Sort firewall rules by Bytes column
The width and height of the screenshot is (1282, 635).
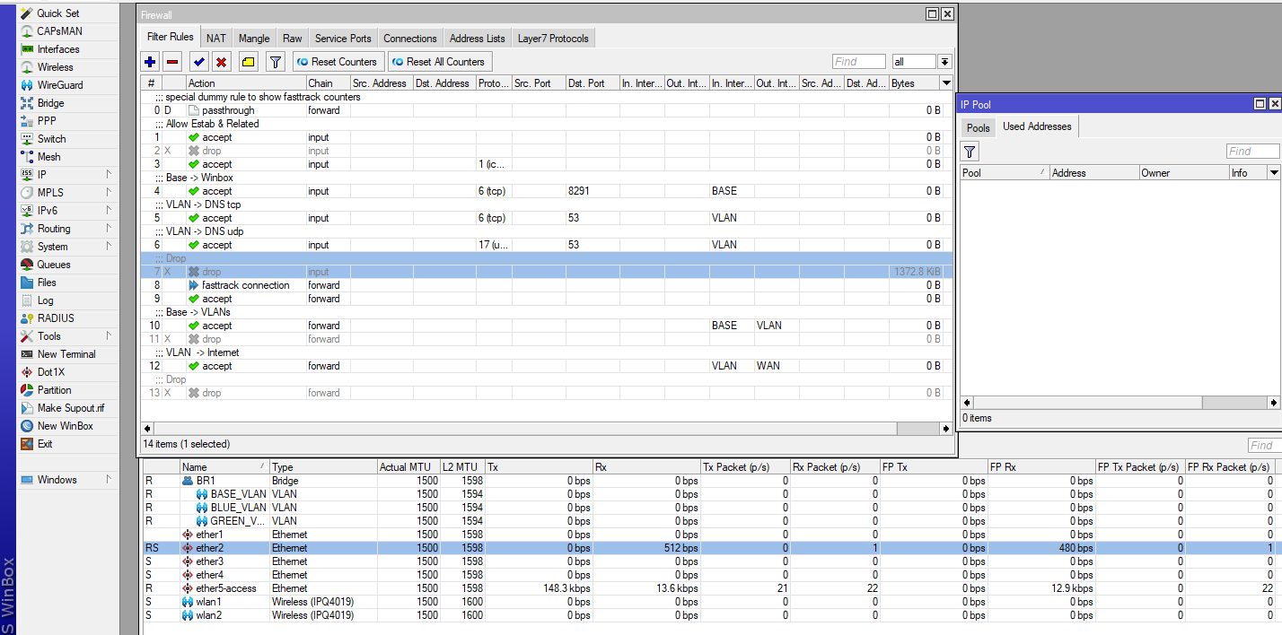click(912, 83)
